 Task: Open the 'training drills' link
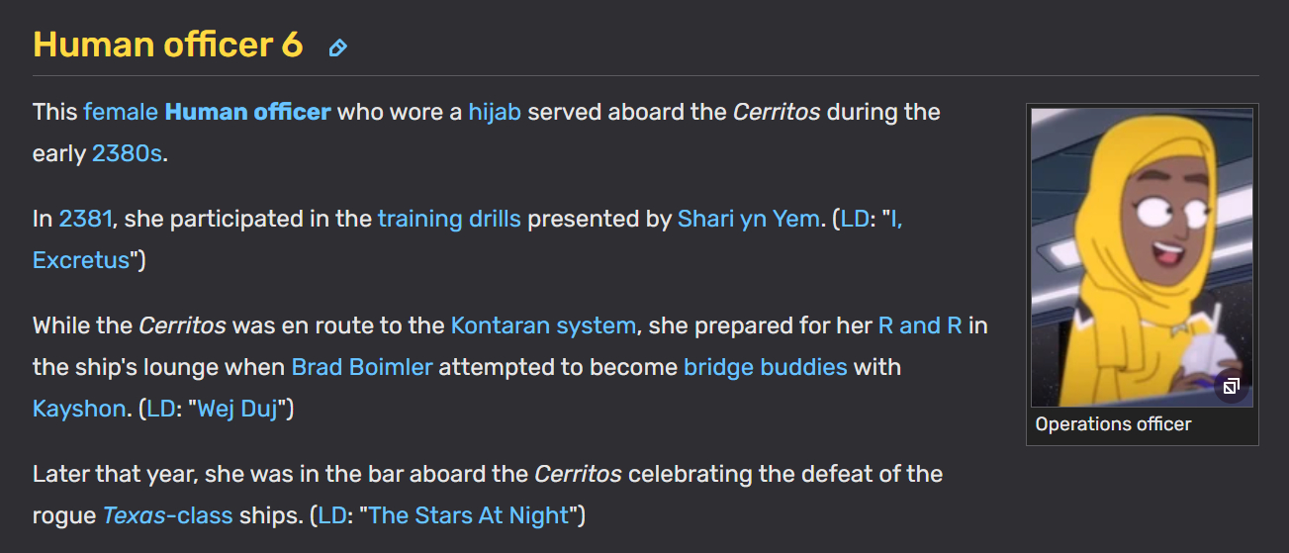449,219
